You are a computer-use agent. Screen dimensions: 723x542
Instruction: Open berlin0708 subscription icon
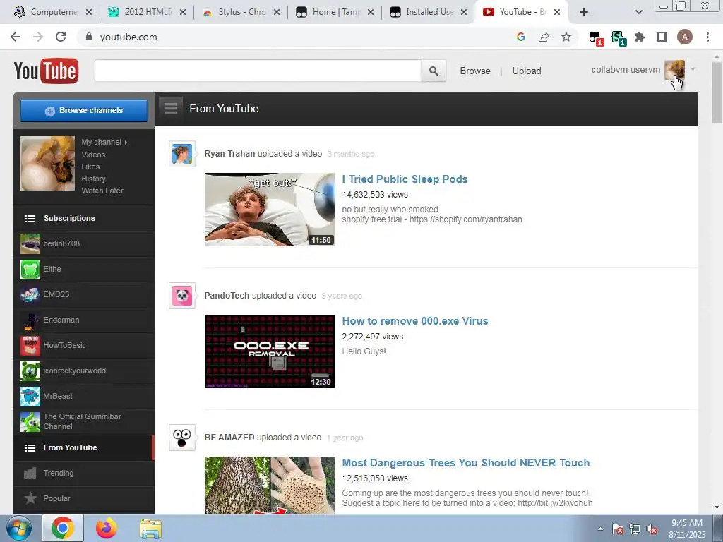[x=30, y=243]
